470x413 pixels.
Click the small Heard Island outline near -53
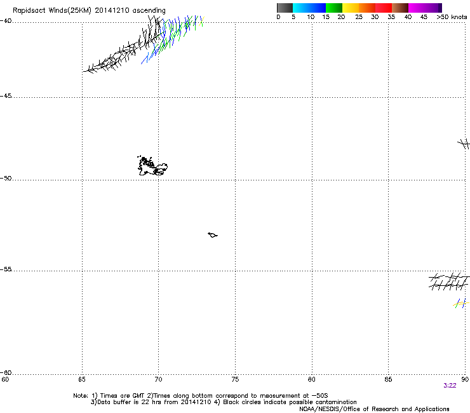coord(213,235)
